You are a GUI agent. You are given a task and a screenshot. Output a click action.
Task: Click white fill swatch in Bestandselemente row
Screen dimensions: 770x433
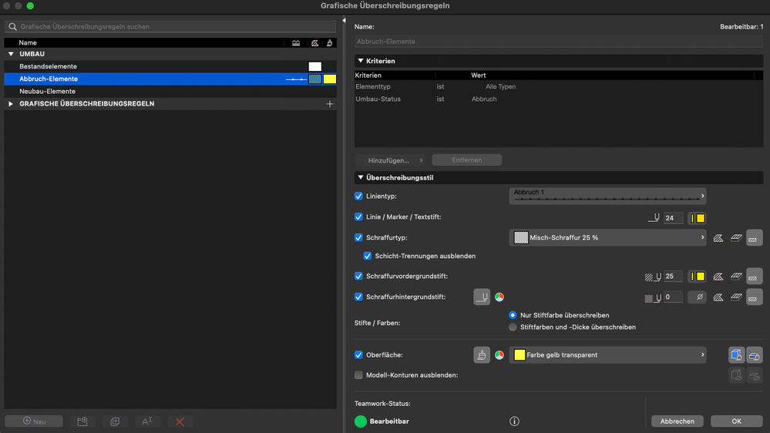point(314,66)
